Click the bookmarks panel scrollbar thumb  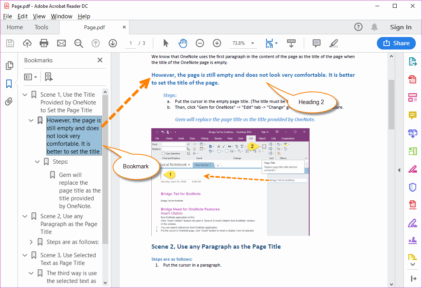(105, 170)
